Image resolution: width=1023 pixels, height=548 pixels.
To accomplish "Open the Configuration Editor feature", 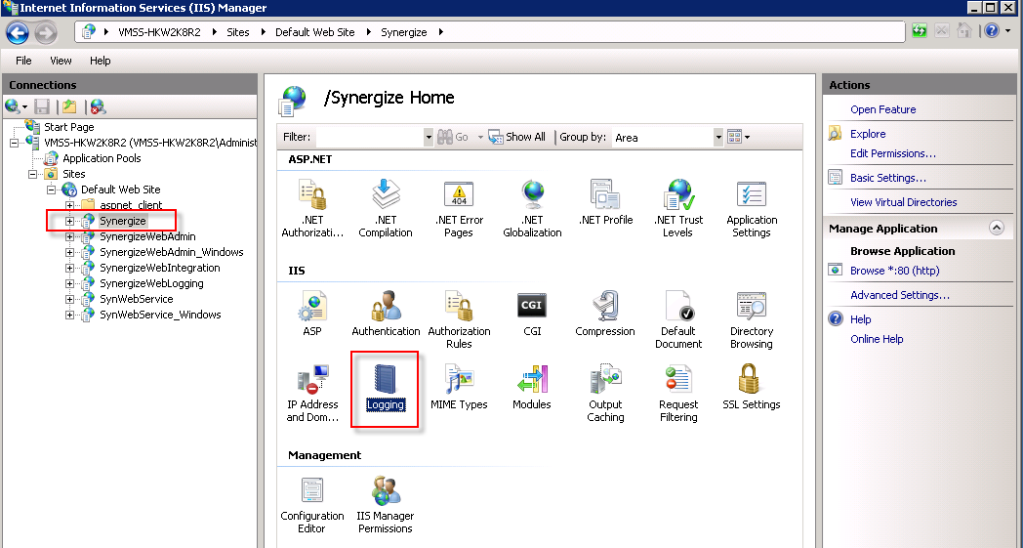I will click(x=312, y=505).
